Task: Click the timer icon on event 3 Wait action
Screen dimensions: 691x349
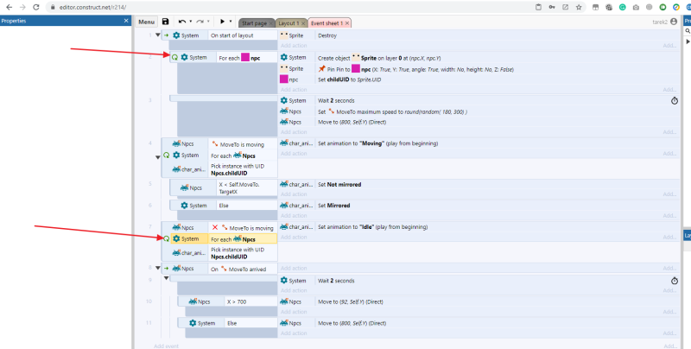Action: 675,100
